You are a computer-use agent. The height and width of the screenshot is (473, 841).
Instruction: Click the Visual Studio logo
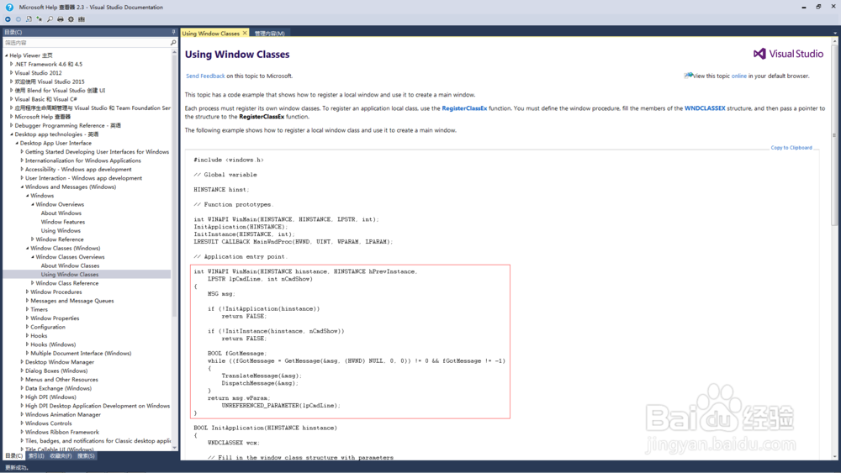pos(788,54)
